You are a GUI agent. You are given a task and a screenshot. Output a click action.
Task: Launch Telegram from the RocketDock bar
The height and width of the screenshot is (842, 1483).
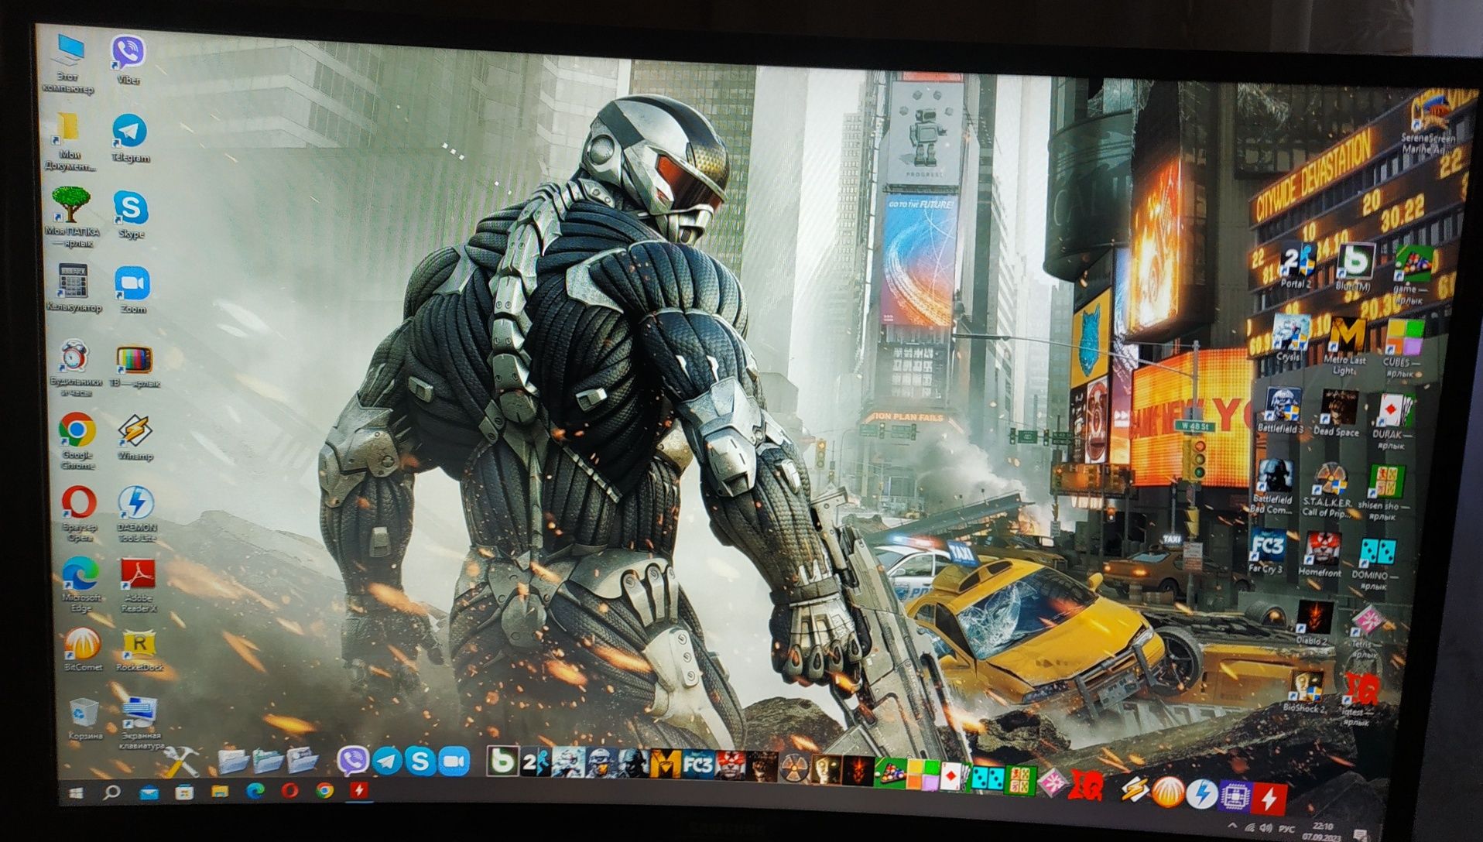[x=387, y=762]
